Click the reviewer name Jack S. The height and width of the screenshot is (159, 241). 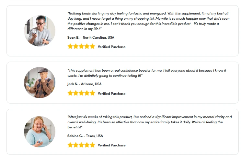[73, 84]
